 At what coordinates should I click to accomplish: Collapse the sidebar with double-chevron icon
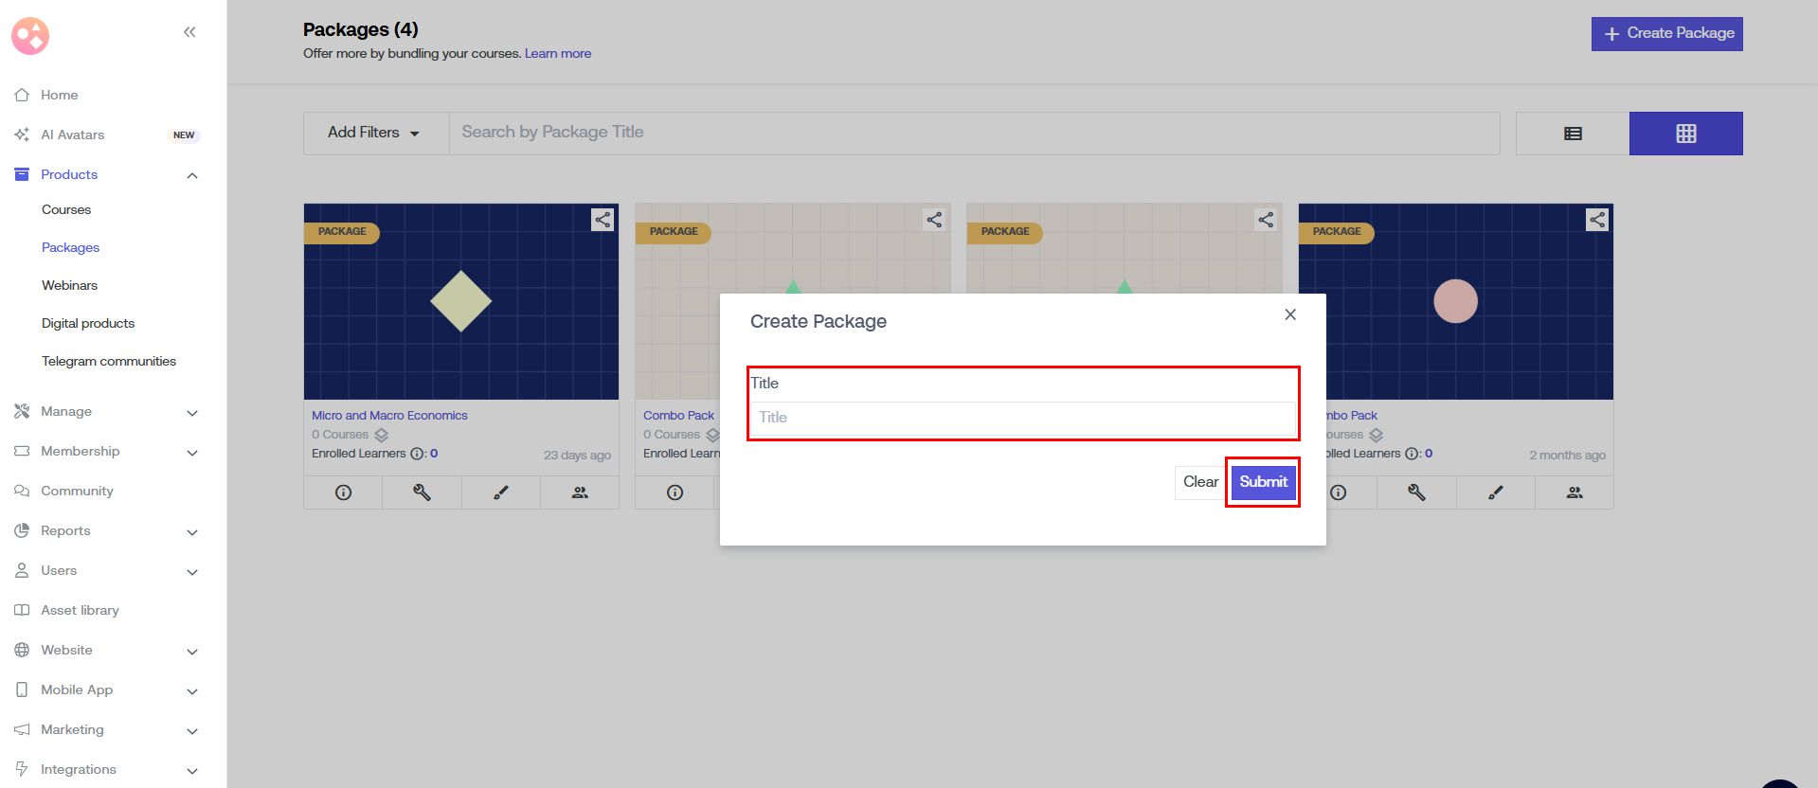pyautogui.click(x=189, y=32)
